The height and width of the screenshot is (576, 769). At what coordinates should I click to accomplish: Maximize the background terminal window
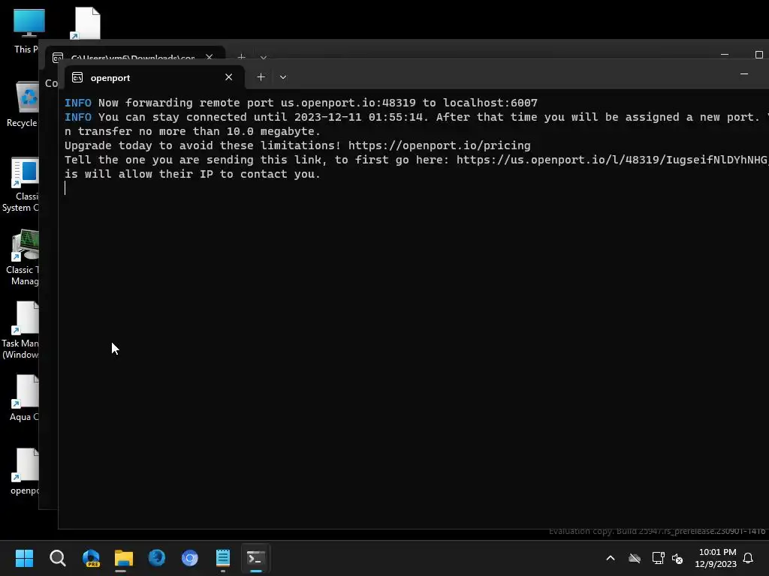(758, 54)
